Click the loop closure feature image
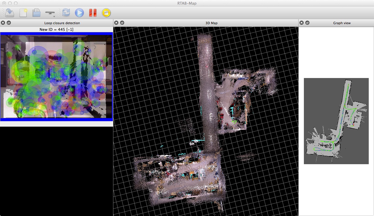Screen dimensions: 374x216 click(56, 76)
